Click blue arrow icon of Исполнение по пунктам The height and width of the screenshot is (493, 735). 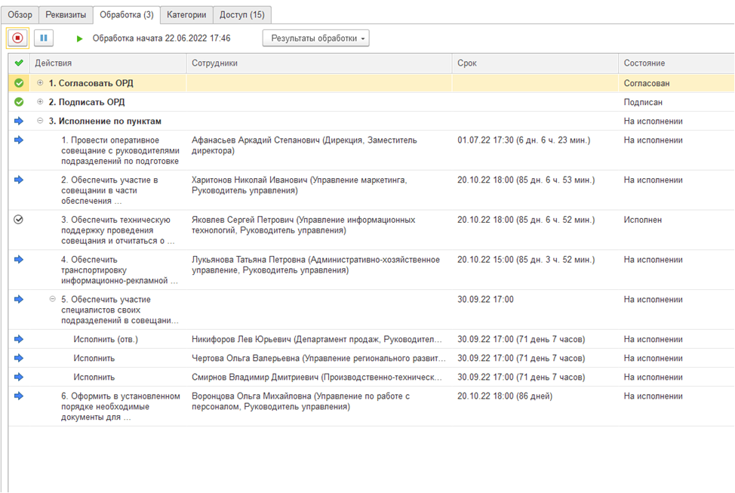pyautogui.click(x=19, y=121)
